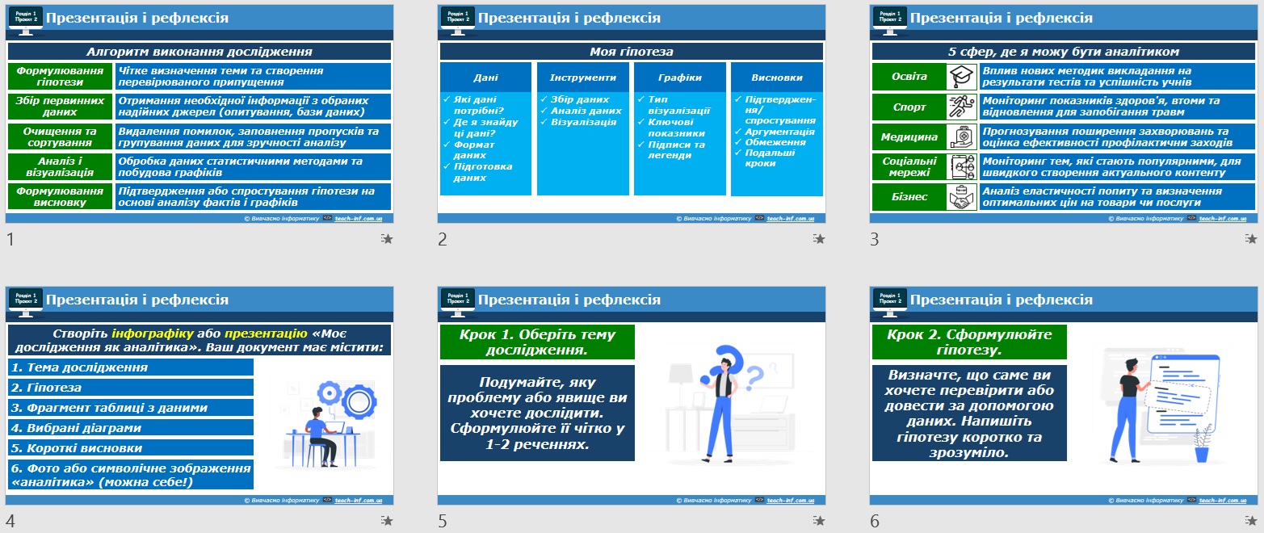The width and height of the screenshot is (1264, 533).
Task: Click the Медицина medical kit icon
Action: (x=962, y=136)
